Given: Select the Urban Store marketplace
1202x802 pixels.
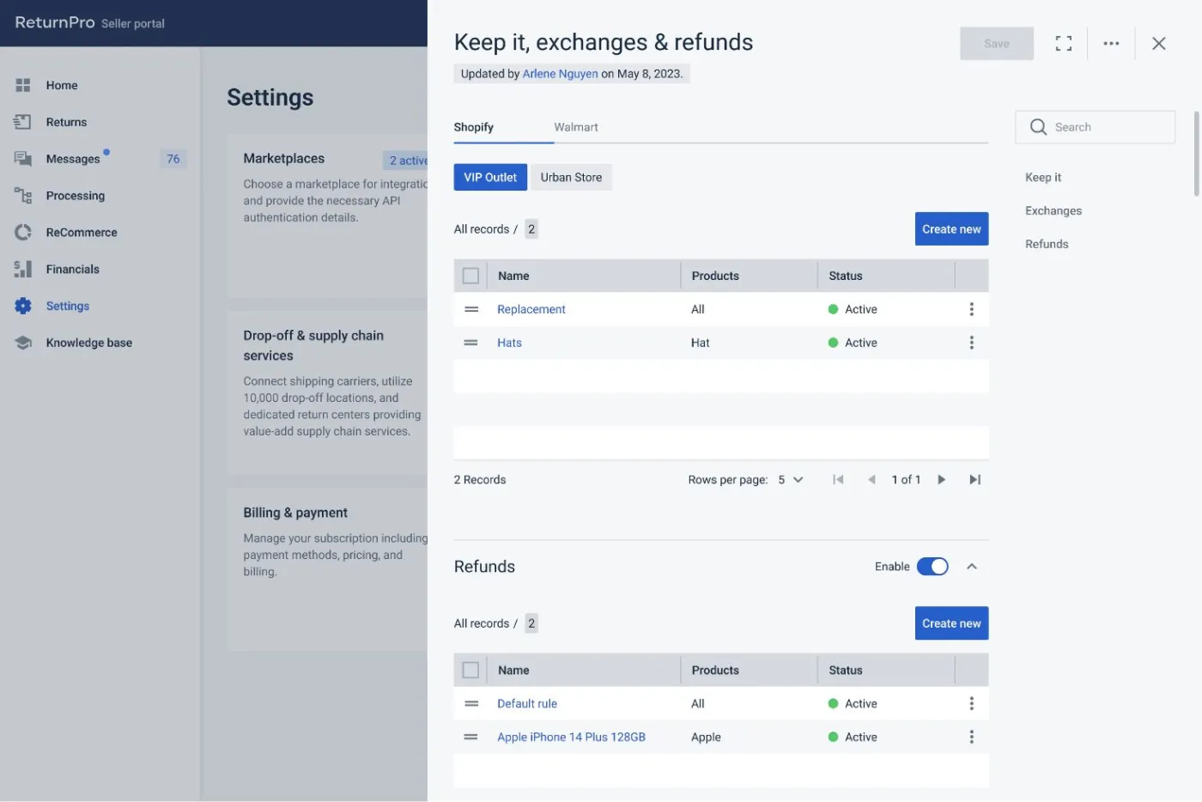Looking at the screenshot, I should coord(571,177).
